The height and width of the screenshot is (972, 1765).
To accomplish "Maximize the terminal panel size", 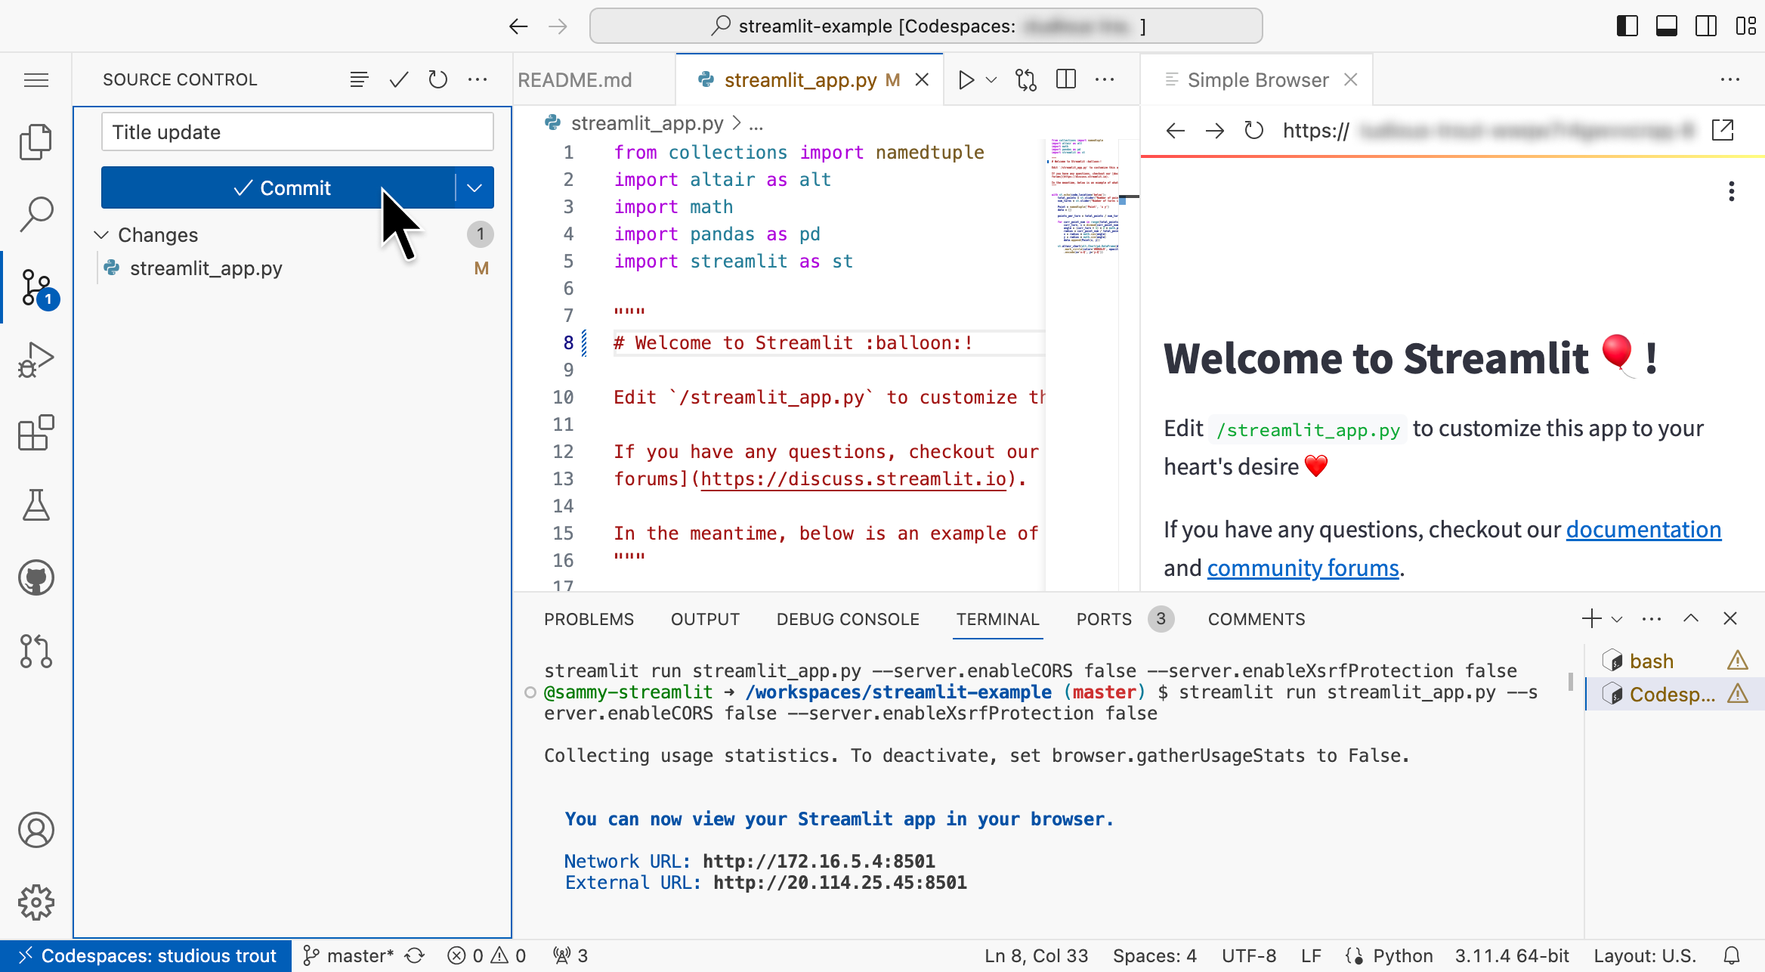I will pos(1691,618).
